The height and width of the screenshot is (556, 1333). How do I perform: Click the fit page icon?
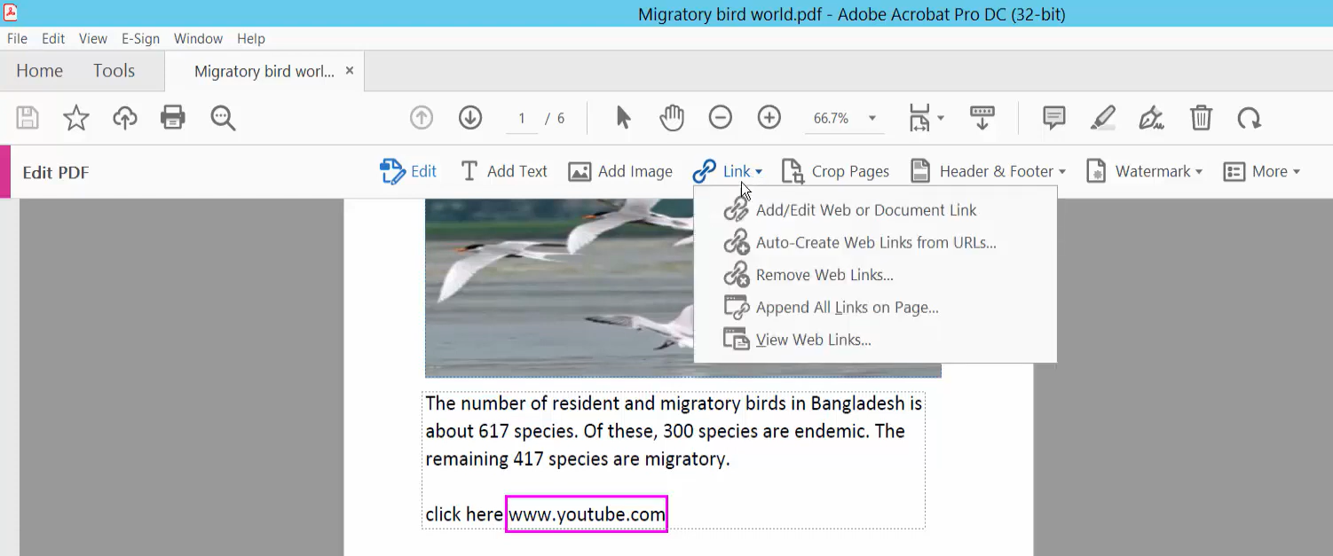[x=920, y=118]
